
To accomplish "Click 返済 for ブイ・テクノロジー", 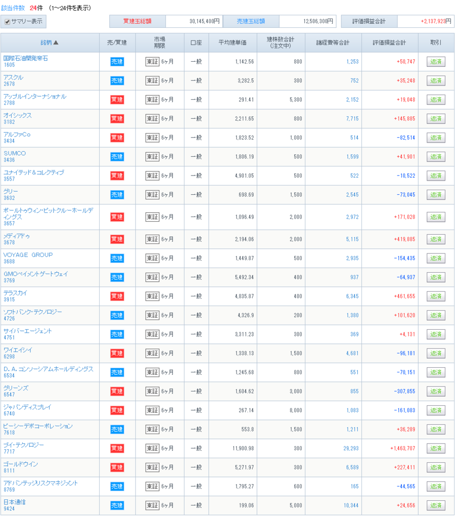I will click(436, 448).
